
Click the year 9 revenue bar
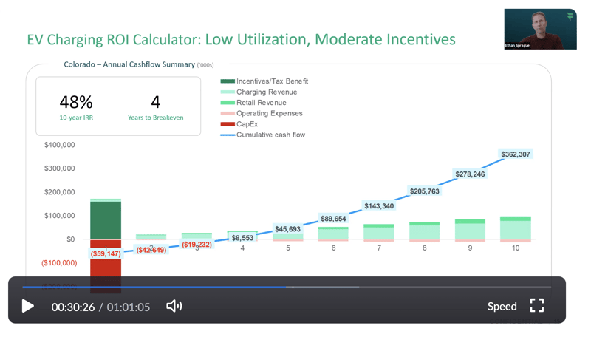(470, 230)
